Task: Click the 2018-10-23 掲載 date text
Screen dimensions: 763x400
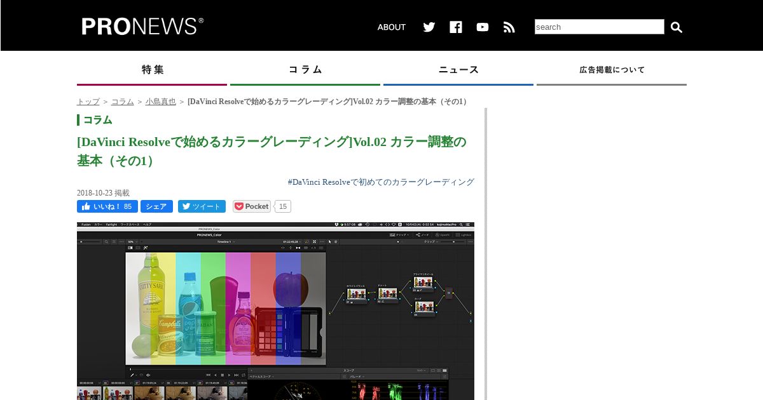Action: pyautogui.click(x=103, y=193)
